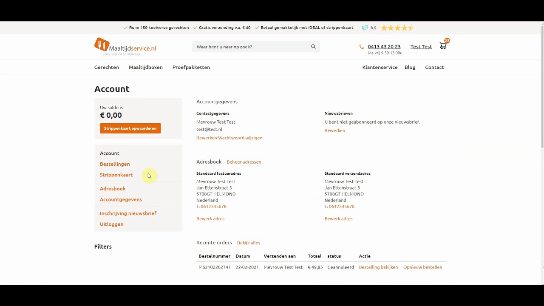The image size is (544, 306).
Task: Open the Maaltijdboxen menu
Action: click(146, 67)
